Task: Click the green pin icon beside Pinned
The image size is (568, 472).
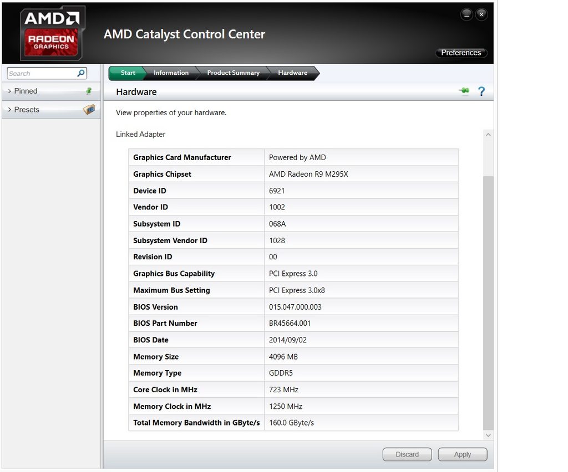Action: (x=89, y=91)
